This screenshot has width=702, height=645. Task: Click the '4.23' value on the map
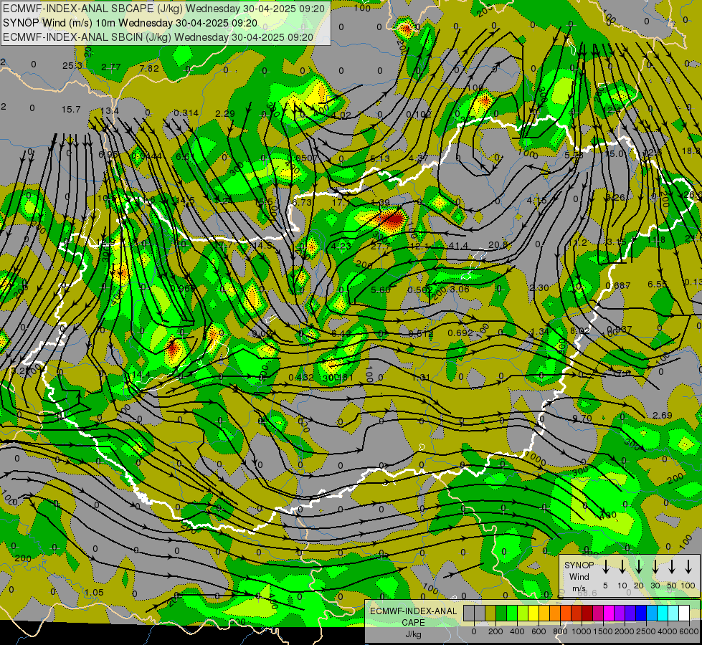click(x=341, y=246)
